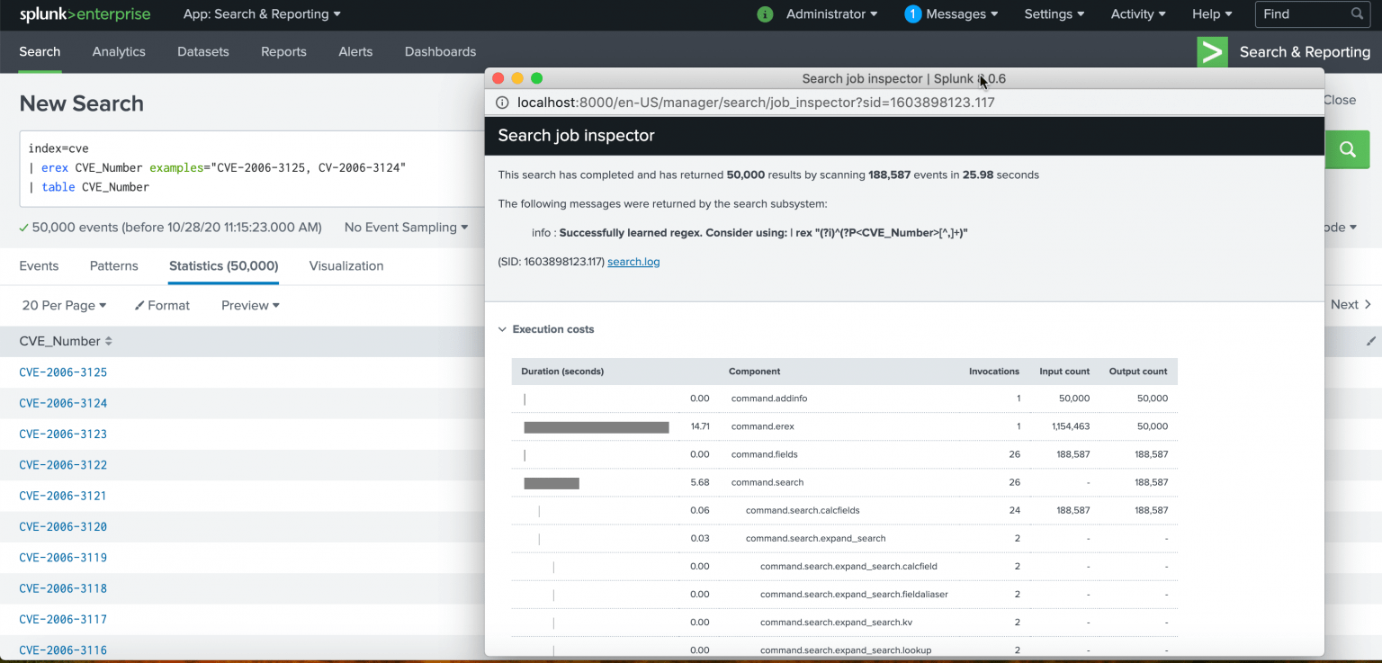
Task: Click the CVE-2006-3125 result
Action: [63, 372]
